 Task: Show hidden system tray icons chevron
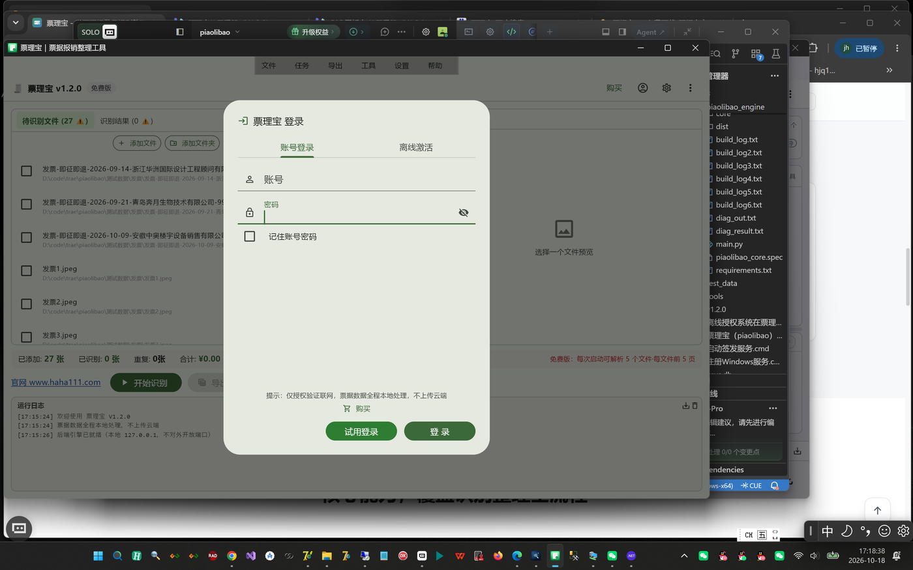pos(684,556)
